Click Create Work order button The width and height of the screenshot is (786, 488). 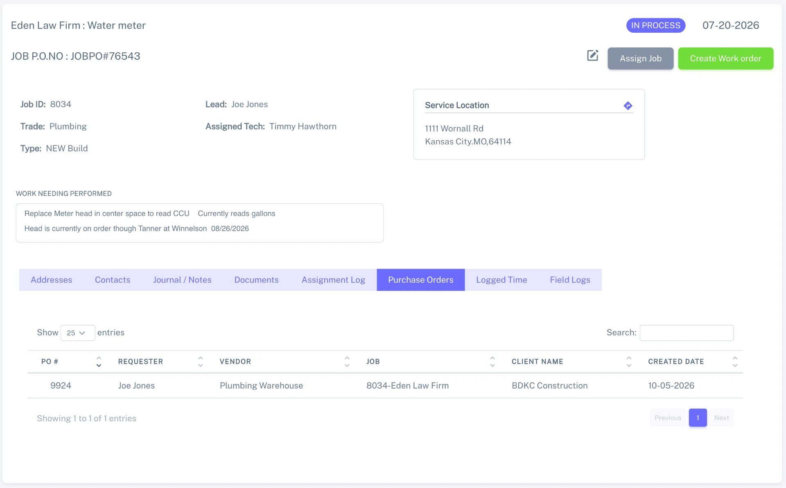(725, 58)
